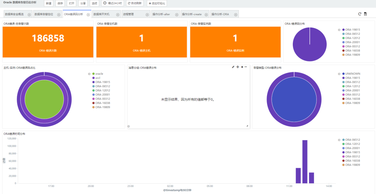Open the 操作分析-DRA tab
This screenshot has width=376, height=194.
pyautogui.click(x=220, y=14)
